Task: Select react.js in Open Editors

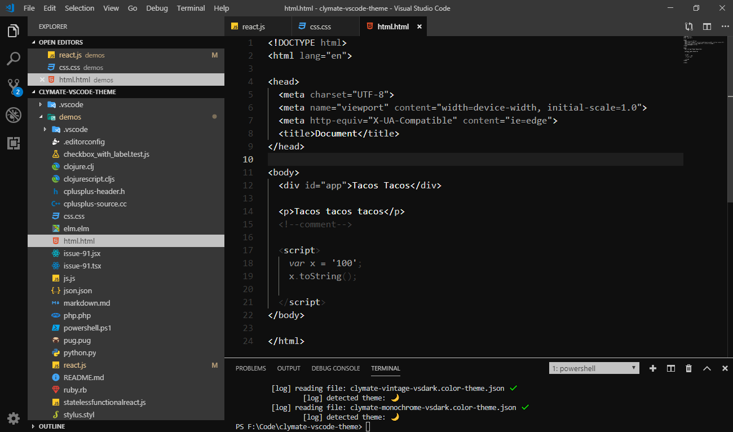Action: pos(126,55)
